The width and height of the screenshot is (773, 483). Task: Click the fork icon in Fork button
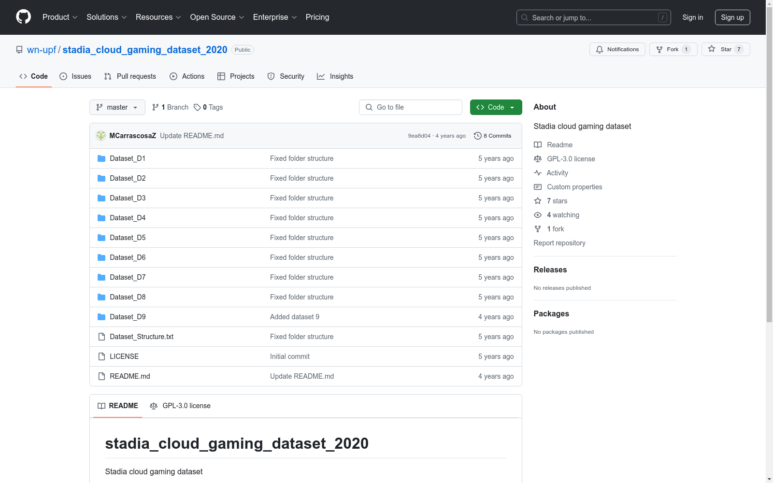click(659, 49)
